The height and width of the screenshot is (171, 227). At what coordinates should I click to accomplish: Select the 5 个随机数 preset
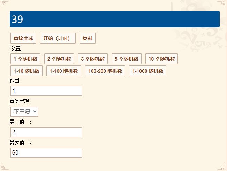pyautogui.click(x=127, y=59)
